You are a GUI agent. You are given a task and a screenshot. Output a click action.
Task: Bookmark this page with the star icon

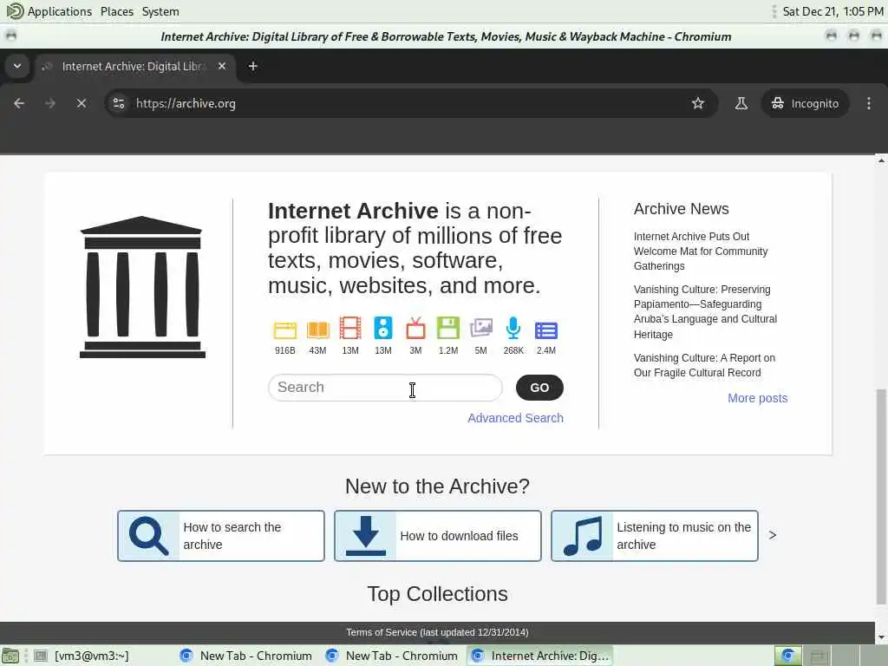698,103
